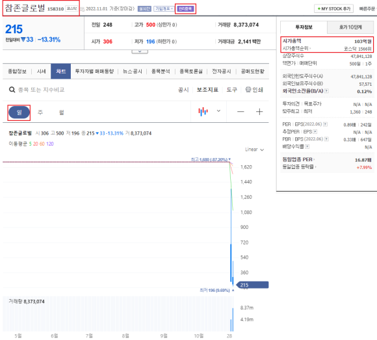Click the MY STOCK 추가 button
The height and width of the screenshot is (340, 377).
coord(333,8)
